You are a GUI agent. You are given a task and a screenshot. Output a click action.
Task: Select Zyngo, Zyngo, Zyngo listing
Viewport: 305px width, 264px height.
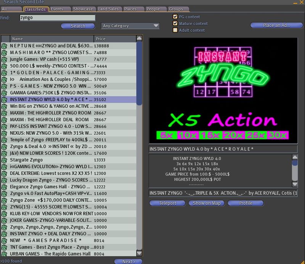[x=69, y=227]
